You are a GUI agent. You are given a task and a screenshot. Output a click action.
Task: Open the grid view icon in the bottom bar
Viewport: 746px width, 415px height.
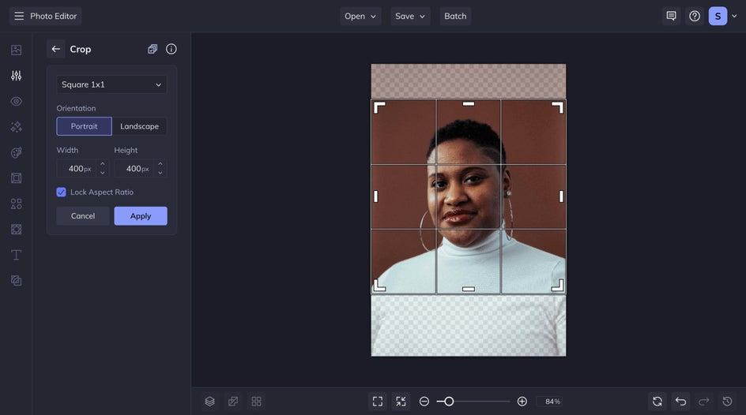point(256,402)
